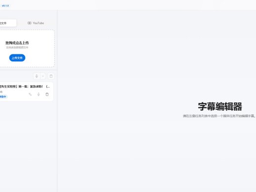
Task: Click the blue 上传文件 upload button
Action: [x=17, y=58]
